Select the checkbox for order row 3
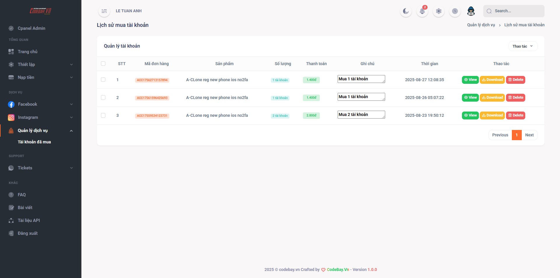 (103, 115)
